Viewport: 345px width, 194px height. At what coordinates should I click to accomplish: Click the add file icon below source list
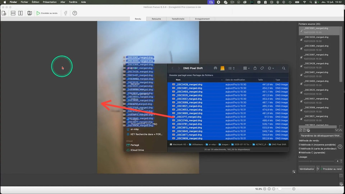(300, 130)
